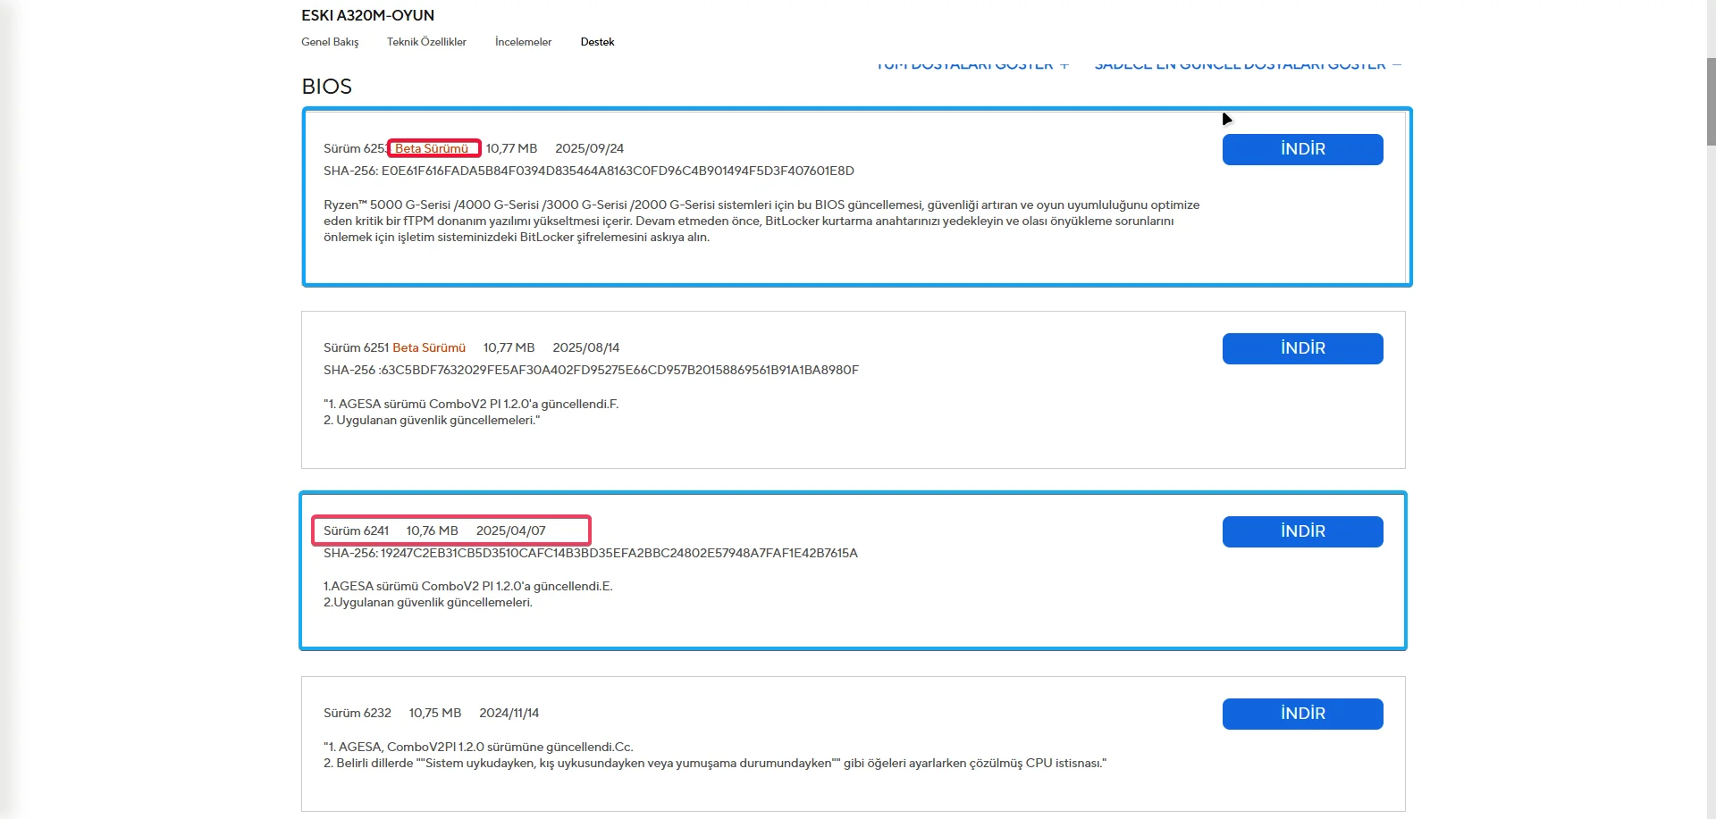Click the 10,77 MB size of Sürüm 6251

[x=509, y=347]
